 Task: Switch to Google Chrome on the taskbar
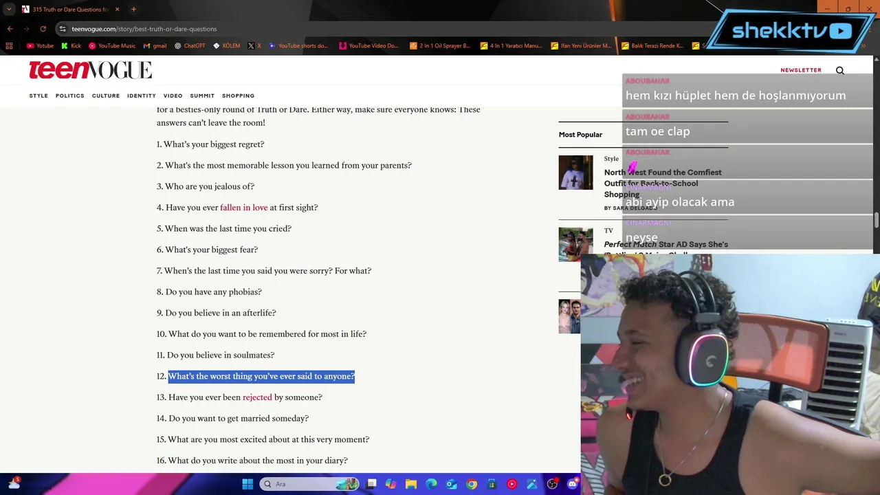472,484
